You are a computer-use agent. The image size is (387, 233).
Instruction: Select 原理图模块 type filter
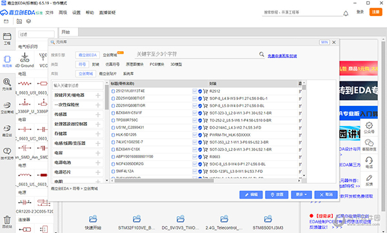point(135,65)
